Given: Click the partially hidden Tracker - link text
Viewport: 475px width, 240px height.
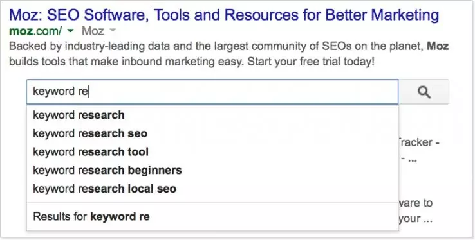Looking at the screenshot, I should pyautogui.click(x=419, y=142).
